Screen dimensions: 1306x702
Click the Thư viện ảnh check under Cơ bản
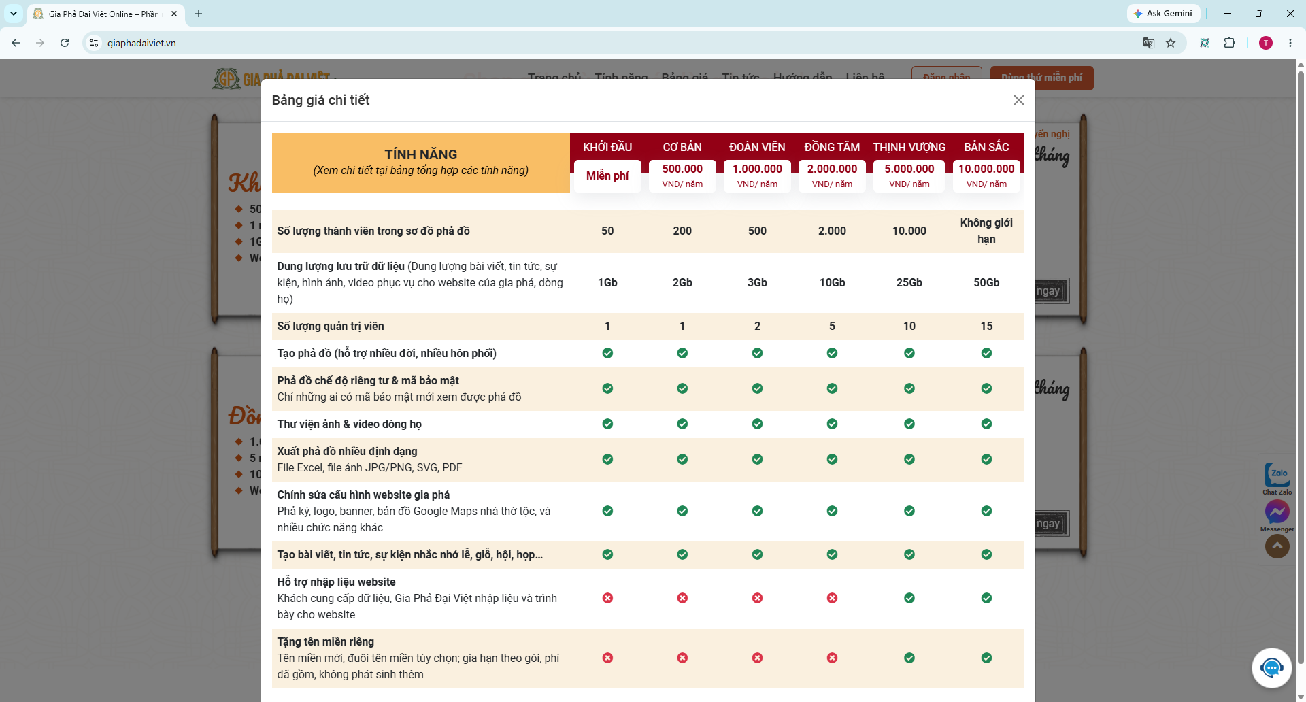682,424
